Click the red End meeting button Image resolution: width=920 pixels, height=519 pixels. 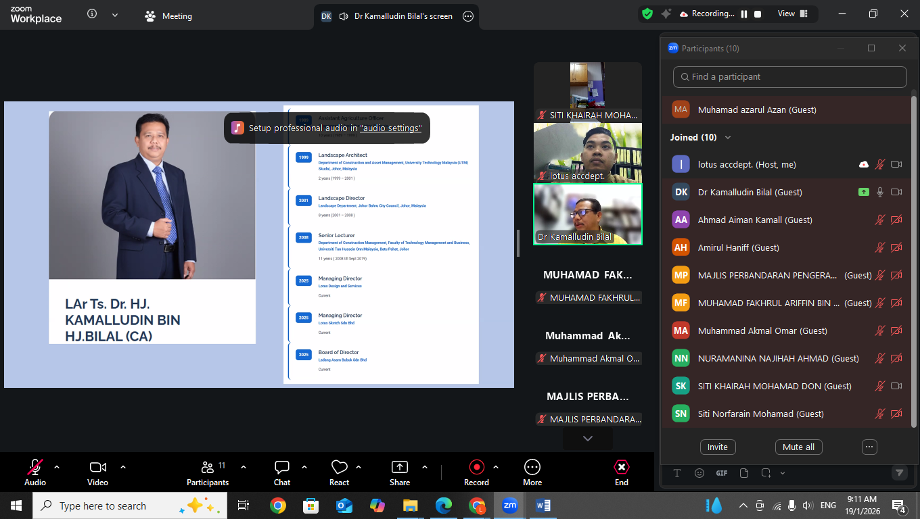click(622, 472)
